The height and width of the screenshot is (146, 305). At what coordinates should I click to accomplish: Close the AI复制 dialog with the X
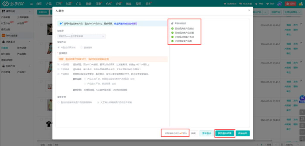(249, 10)
